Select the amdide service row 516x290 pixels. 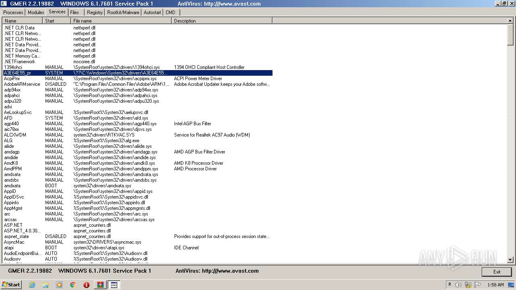(137, 157)
